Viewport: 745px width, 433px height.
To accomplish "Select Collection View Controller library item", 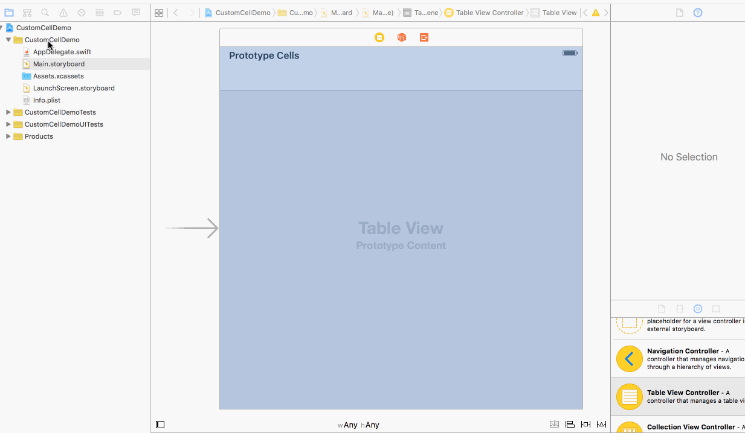I will point(678,426).
